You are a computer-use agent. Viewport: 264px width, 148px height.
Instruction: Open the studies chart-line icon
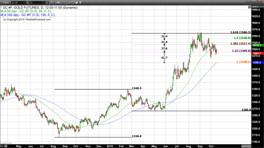pyautogui.click(x=54, y=3)
